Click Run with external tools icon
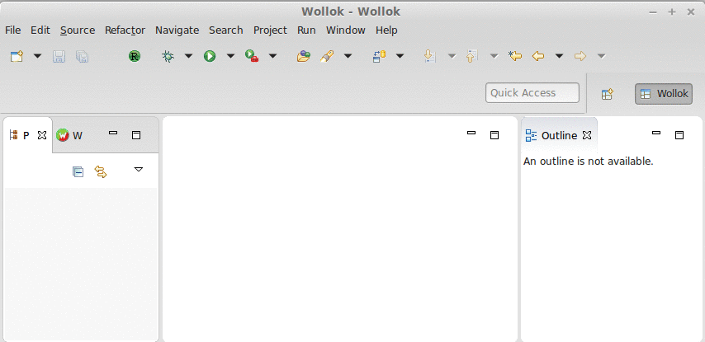 click(252, 56)
